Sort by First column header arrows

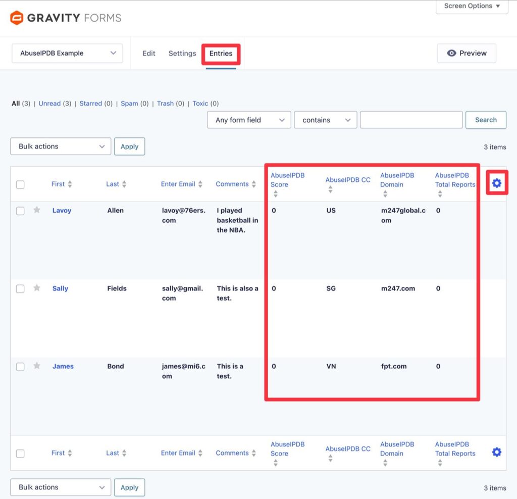(x=70, y=184)
